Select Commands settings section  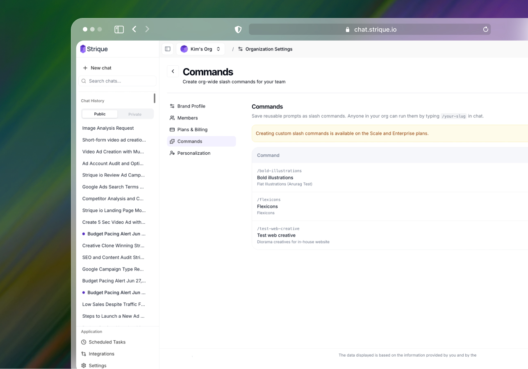201,141
